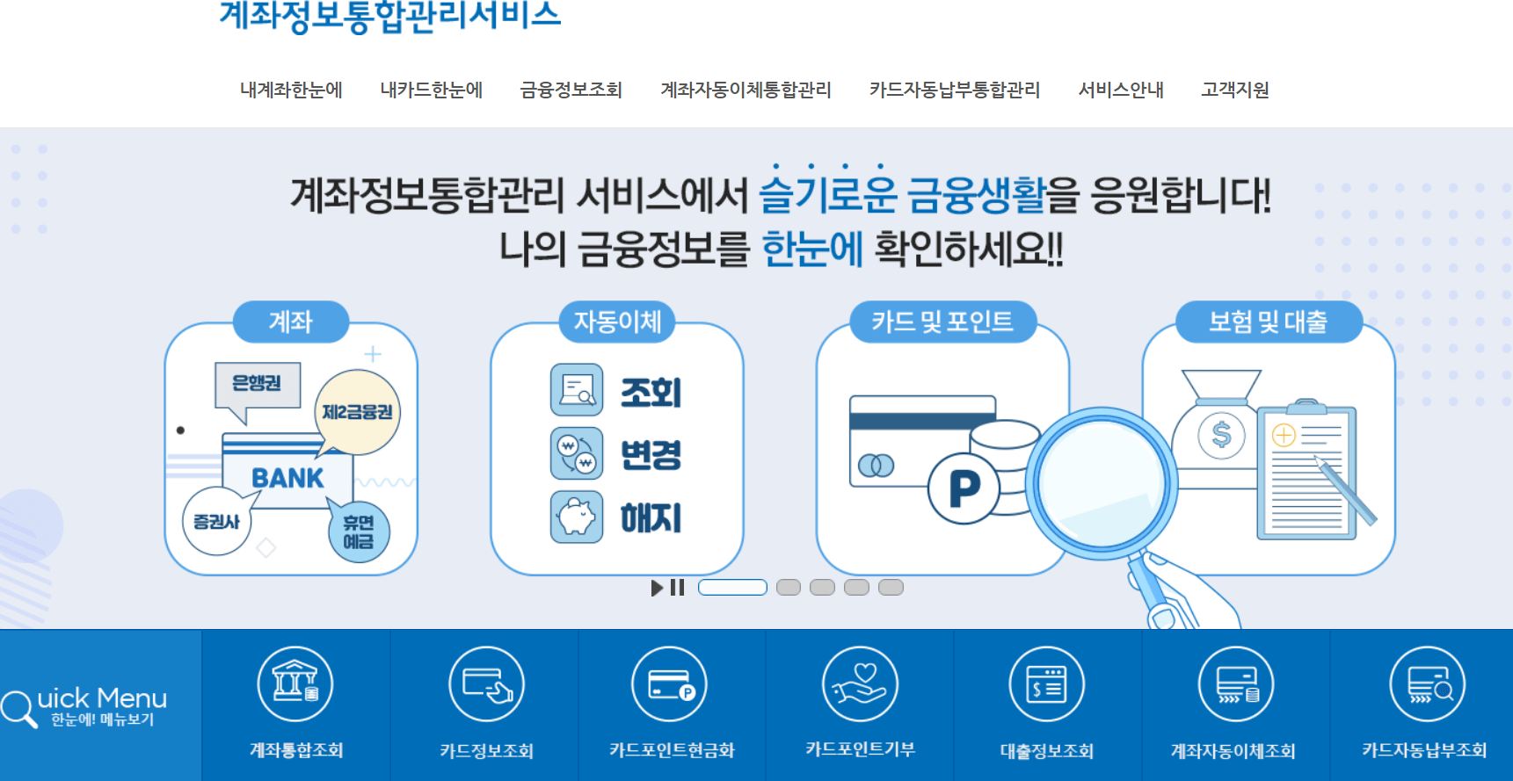Image resolution: width=1513 pixels, height=781 pixels.
Task: Open the 서비스안내 menu
Action: [x=1121, y=90]
